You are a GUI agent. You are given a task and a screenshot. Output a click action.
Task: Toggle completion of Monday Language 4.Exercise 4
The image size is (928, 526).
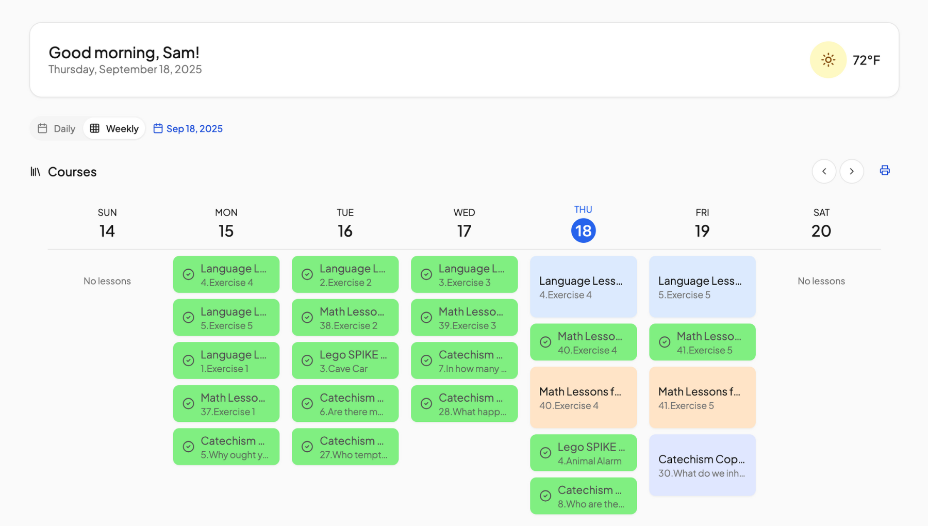click(x=189, y=274)
